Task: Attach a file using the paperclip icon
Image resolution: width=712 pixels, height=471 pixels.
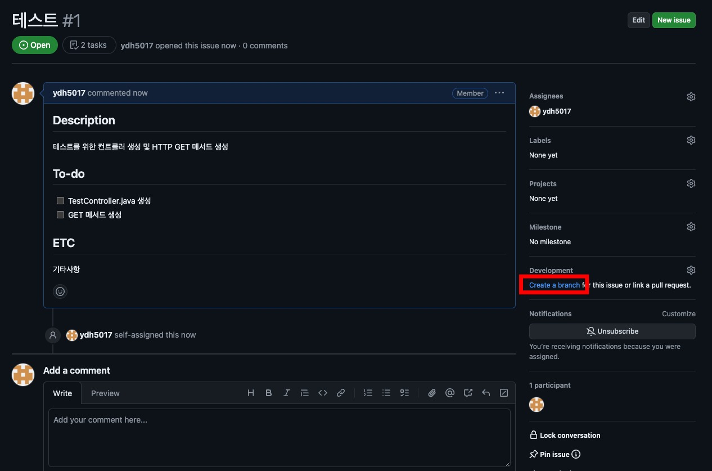Action: (x=432, y=393)
